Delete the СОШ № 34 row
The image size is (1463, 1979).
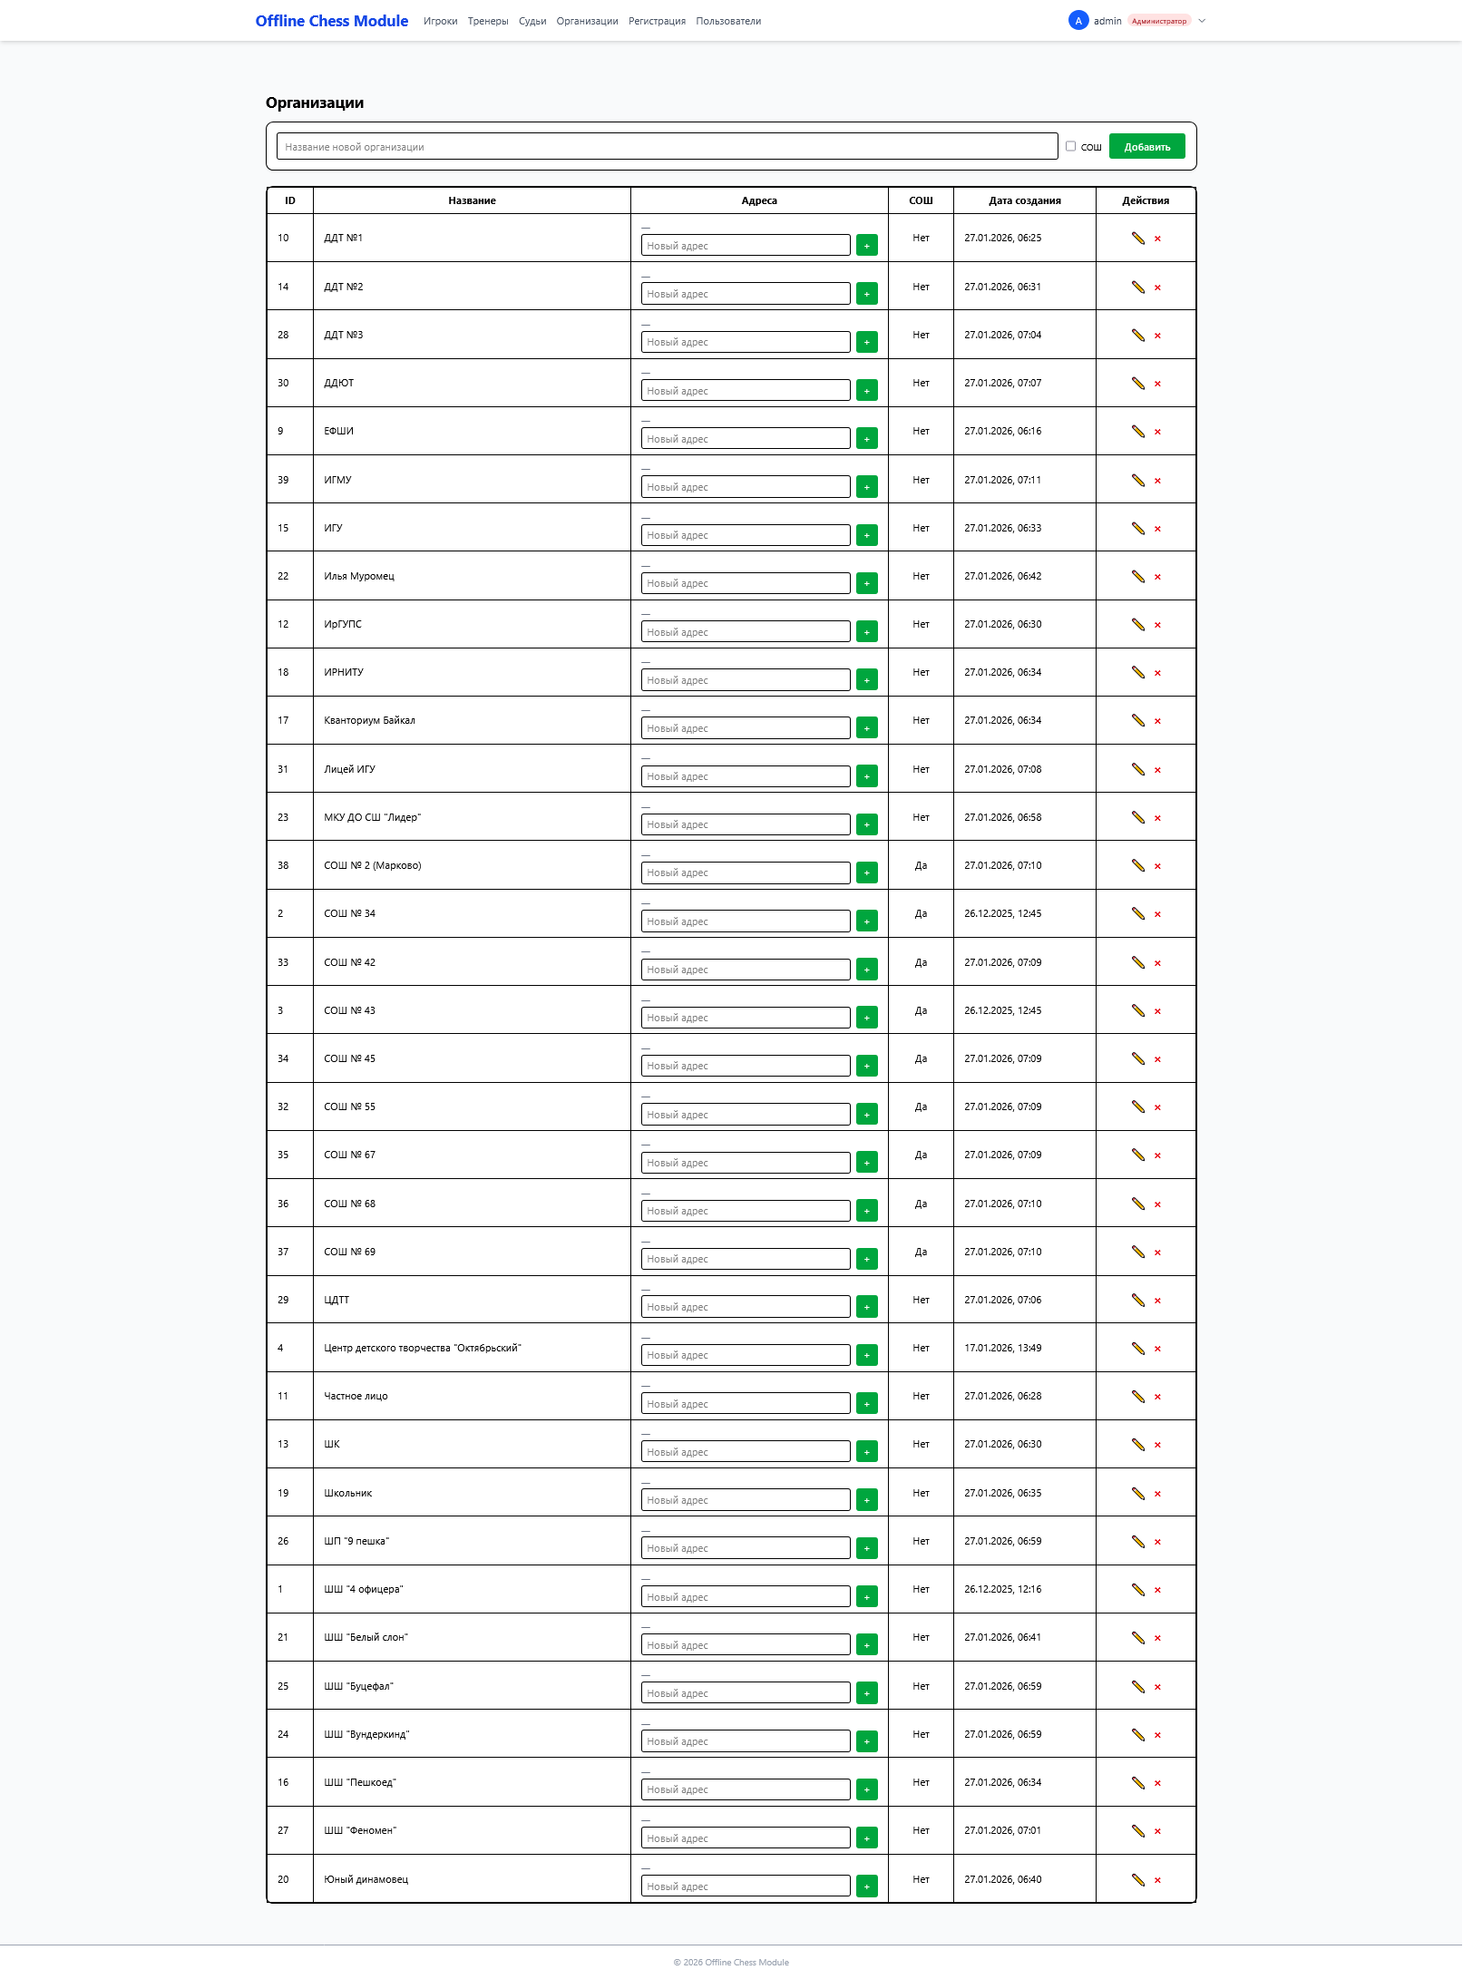tap(1157, 914)
